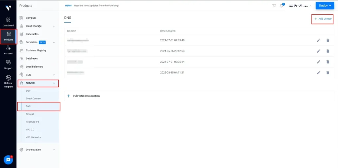Click the CDN menu icon
Image resolution: width=338 pixels, height=168 pixels.
(x=21, y=75)
